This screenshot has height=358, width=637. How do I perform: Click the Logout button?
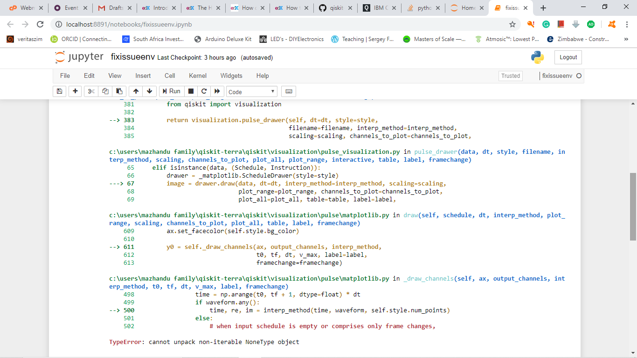[x=568, y=57]
